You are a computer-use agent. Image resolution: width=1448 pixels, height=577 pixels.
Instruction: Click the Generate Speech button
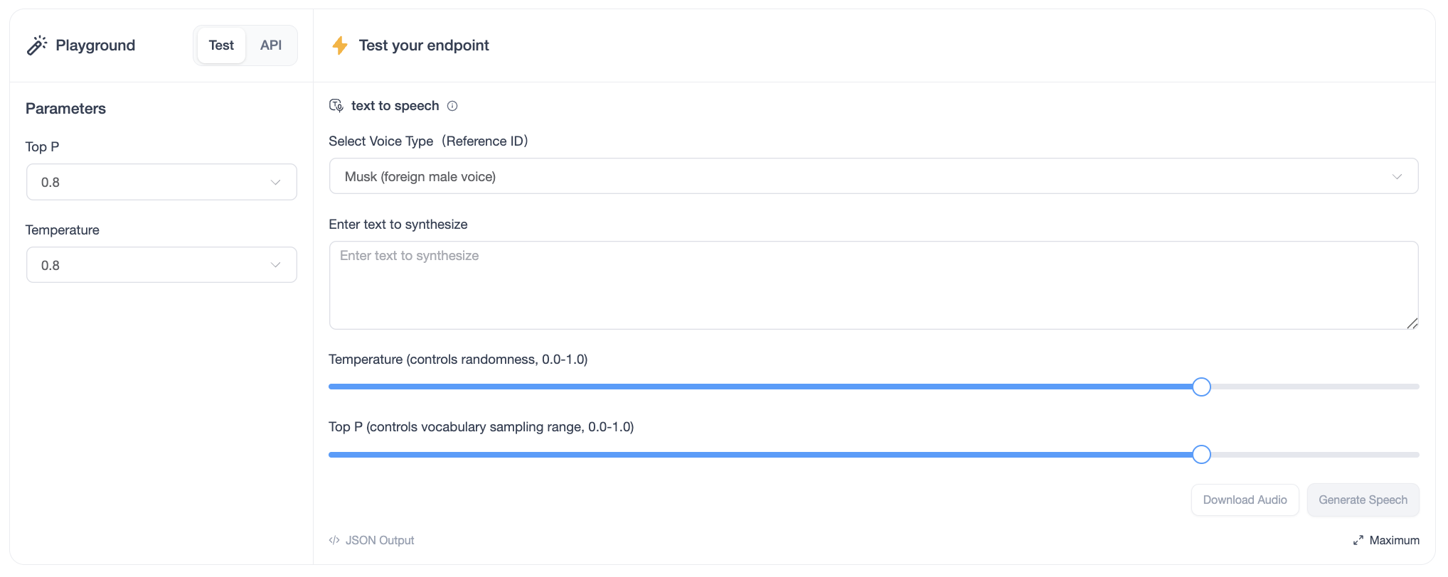click(1363, 500)
